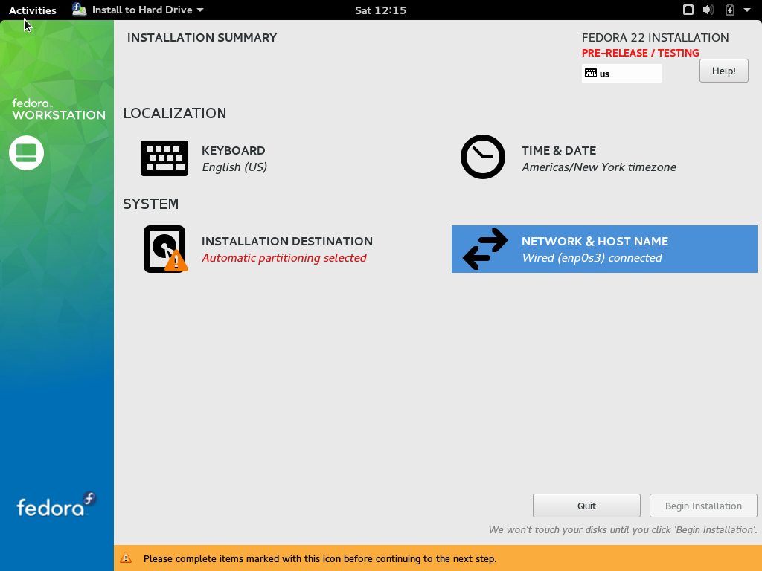762x571 pixels.
Task: Open the Activities overview
Action: [x=33, y=10]
